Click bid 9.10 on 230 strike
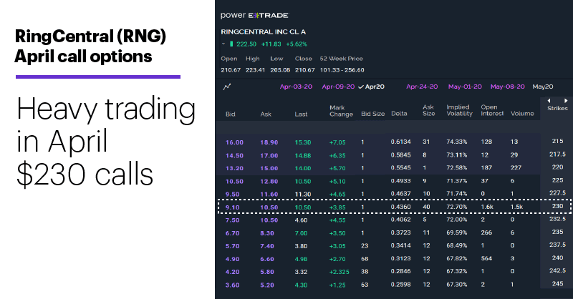 (x=232, y=207)
